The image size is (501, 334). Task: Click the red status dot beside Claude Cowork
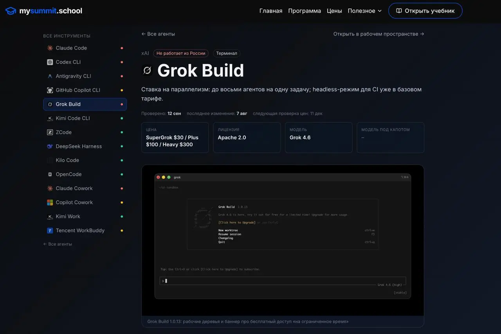coord(122,188)
